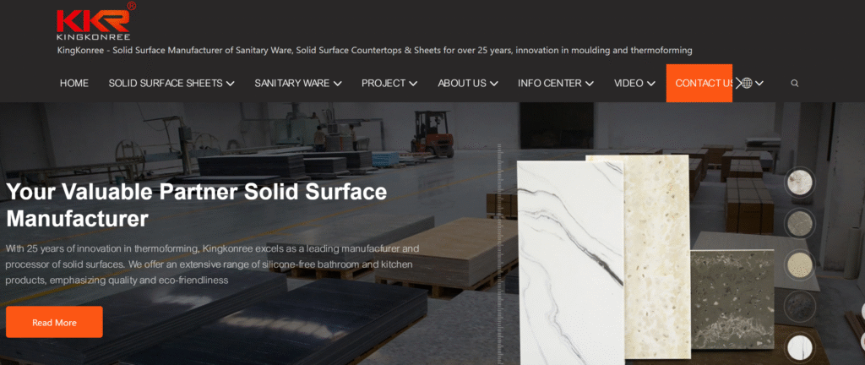This screenshot has height=365, width=865.
Task: Select the white marble round swatch at bottom
Action: tap(798, 346)
